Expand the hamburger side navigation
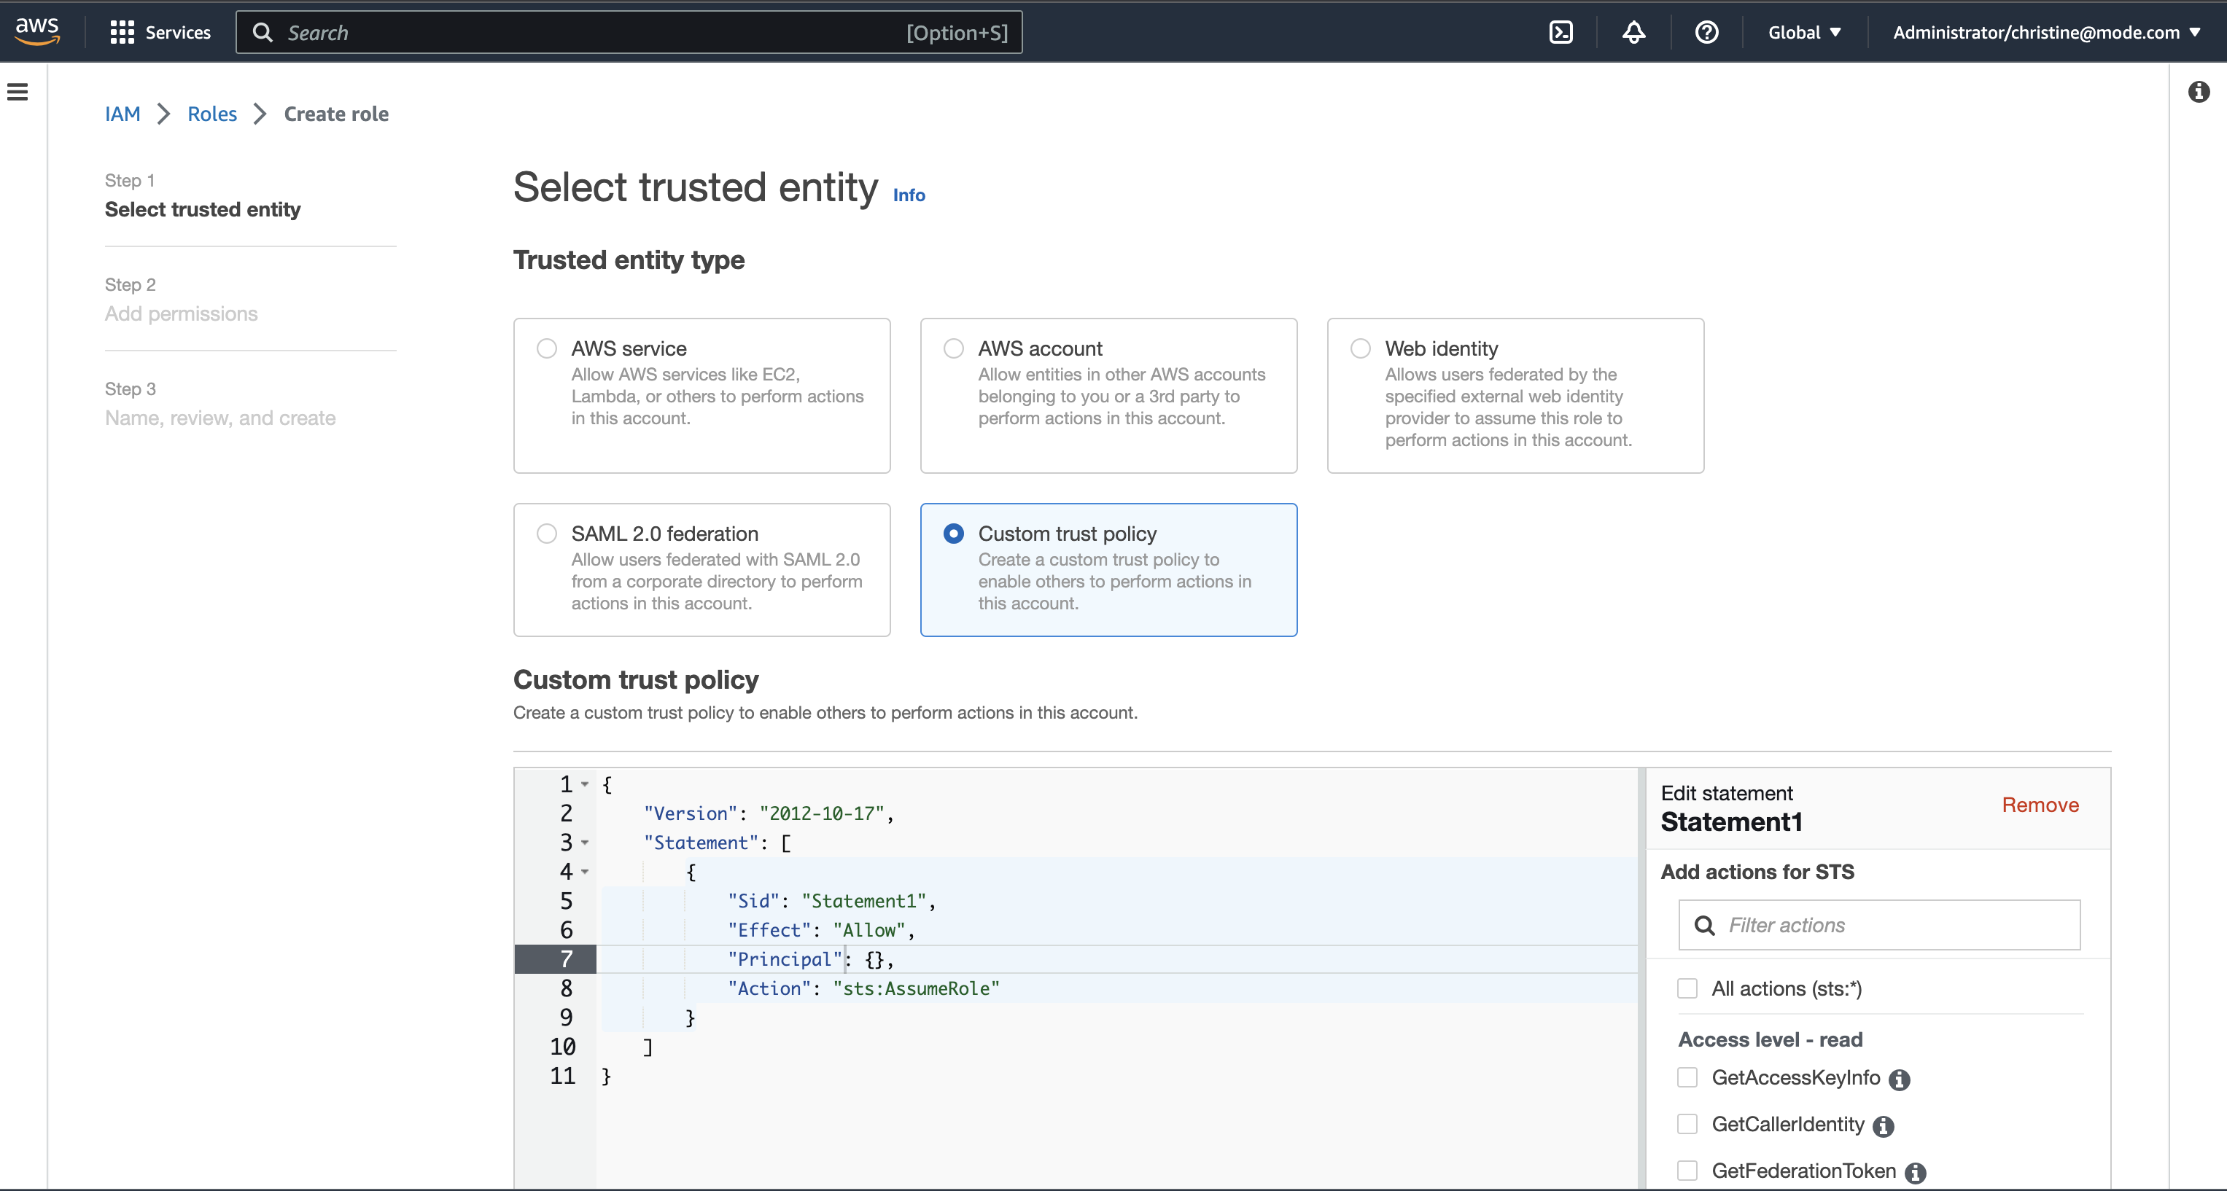 click(x=18, y=92)
